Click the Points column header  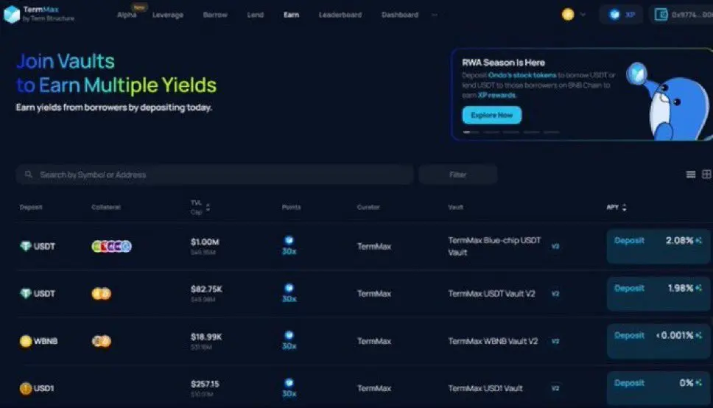coord(291,207)
